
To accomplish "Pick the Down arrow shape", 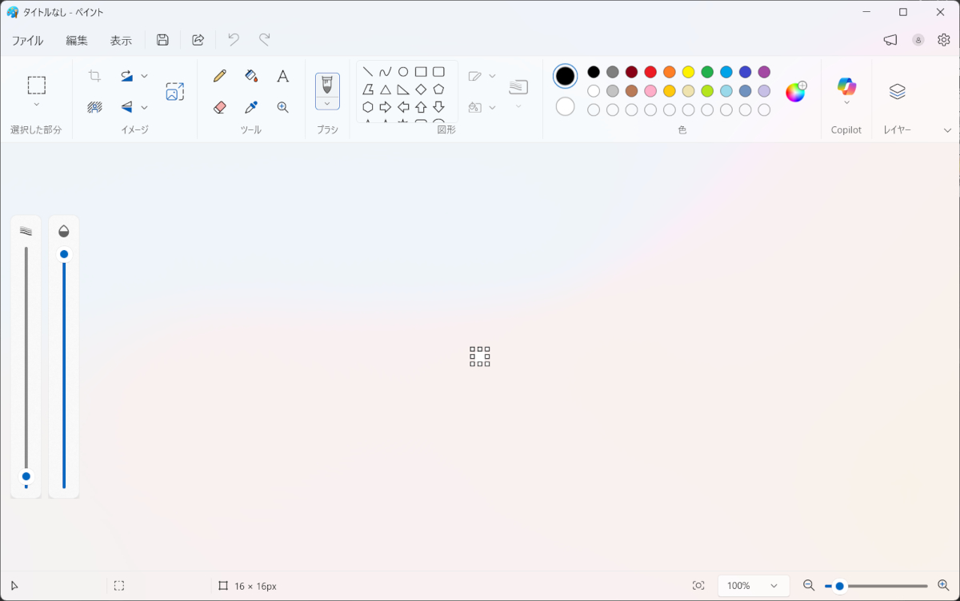I will pos(438,107).
